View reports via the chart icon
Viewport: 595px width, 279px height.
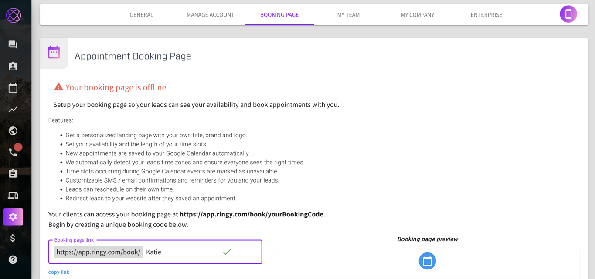(x=13, y=109)
